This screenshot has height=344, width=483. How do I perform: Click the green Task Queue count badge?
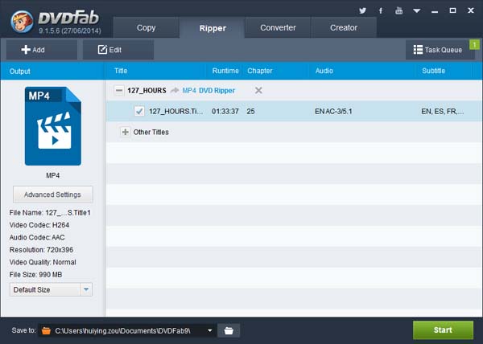pyautogui.click(x=474, y=45)
